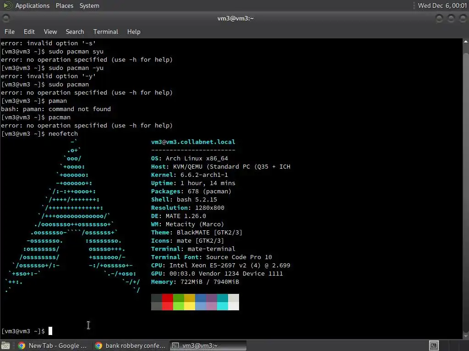Click Chrome icon of New Tab taskbar entry
This screenshot has width=469, height=351.
click(x=22, y=346)
